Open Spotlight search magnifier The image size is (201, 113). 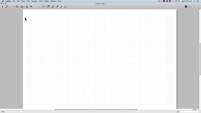194,1
